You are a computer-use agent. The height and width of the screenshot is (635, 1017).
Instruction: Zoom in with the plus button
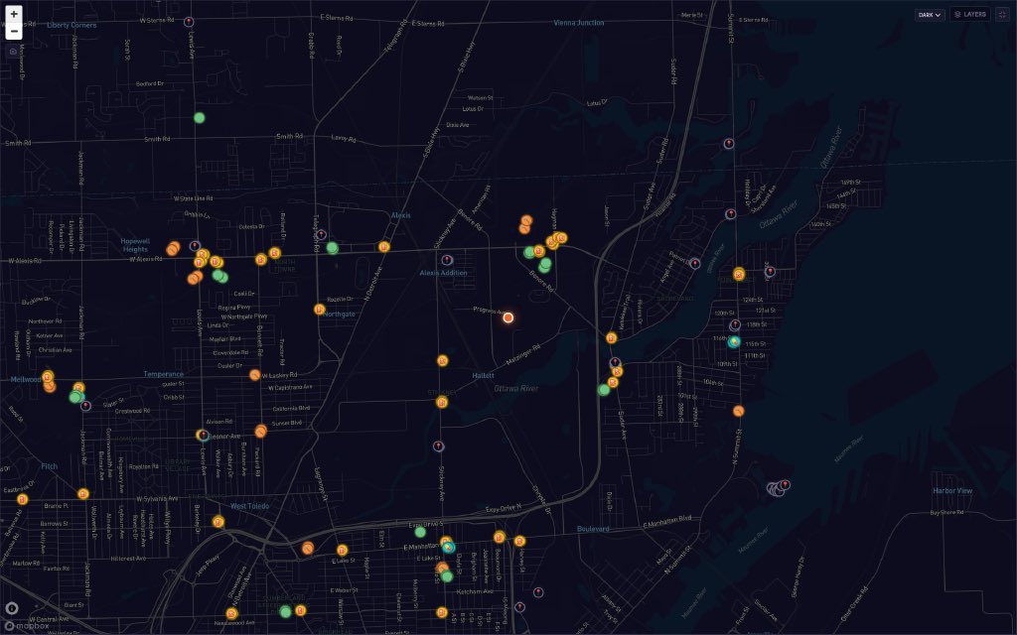tap(14, 14)
